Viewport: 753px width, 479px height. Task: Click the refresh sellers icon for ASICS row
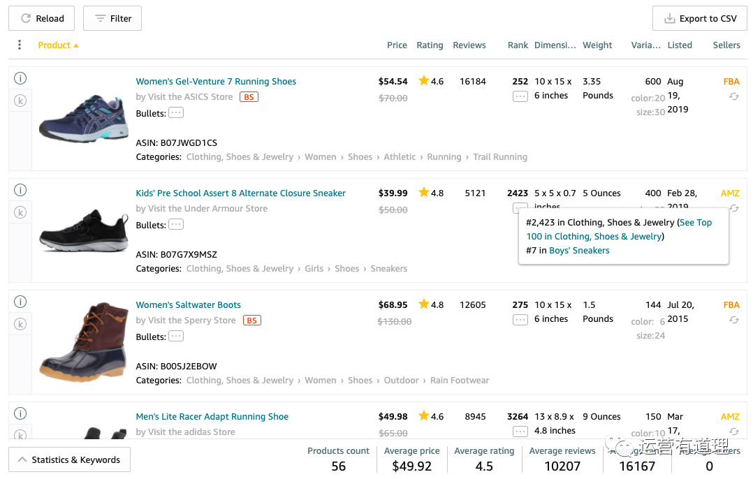[733, 96]
